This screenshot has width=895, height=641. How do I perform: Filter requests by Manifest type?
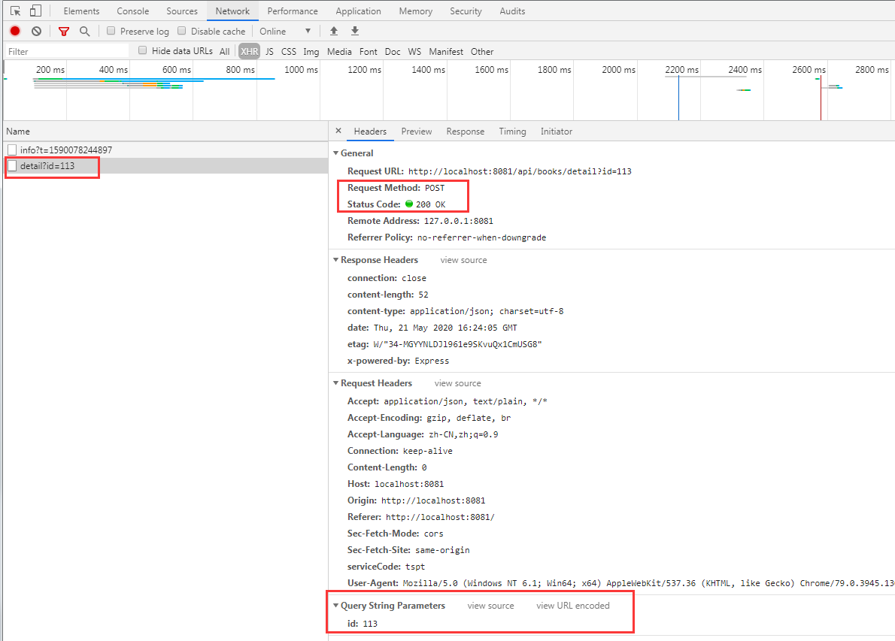(446, 51)
